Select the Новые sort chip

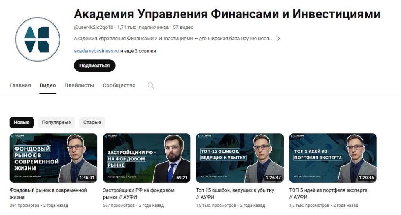point(22,122)
